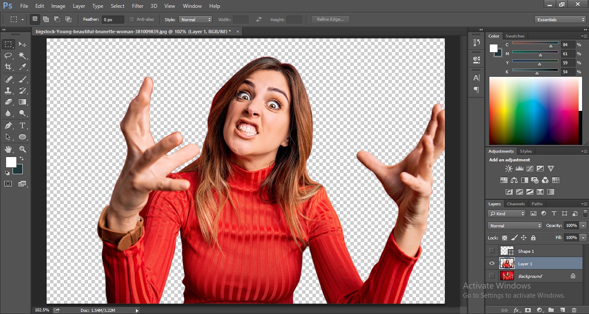Select the Magic Wand tool
Viewport: 589px width, 314px height.
(23, 56)
